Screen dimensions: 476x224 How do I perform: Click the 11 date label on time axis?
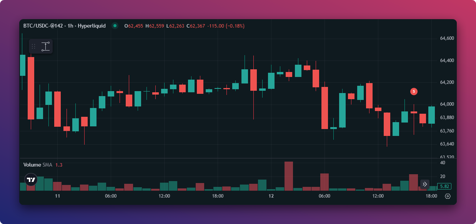coord(58,196)
